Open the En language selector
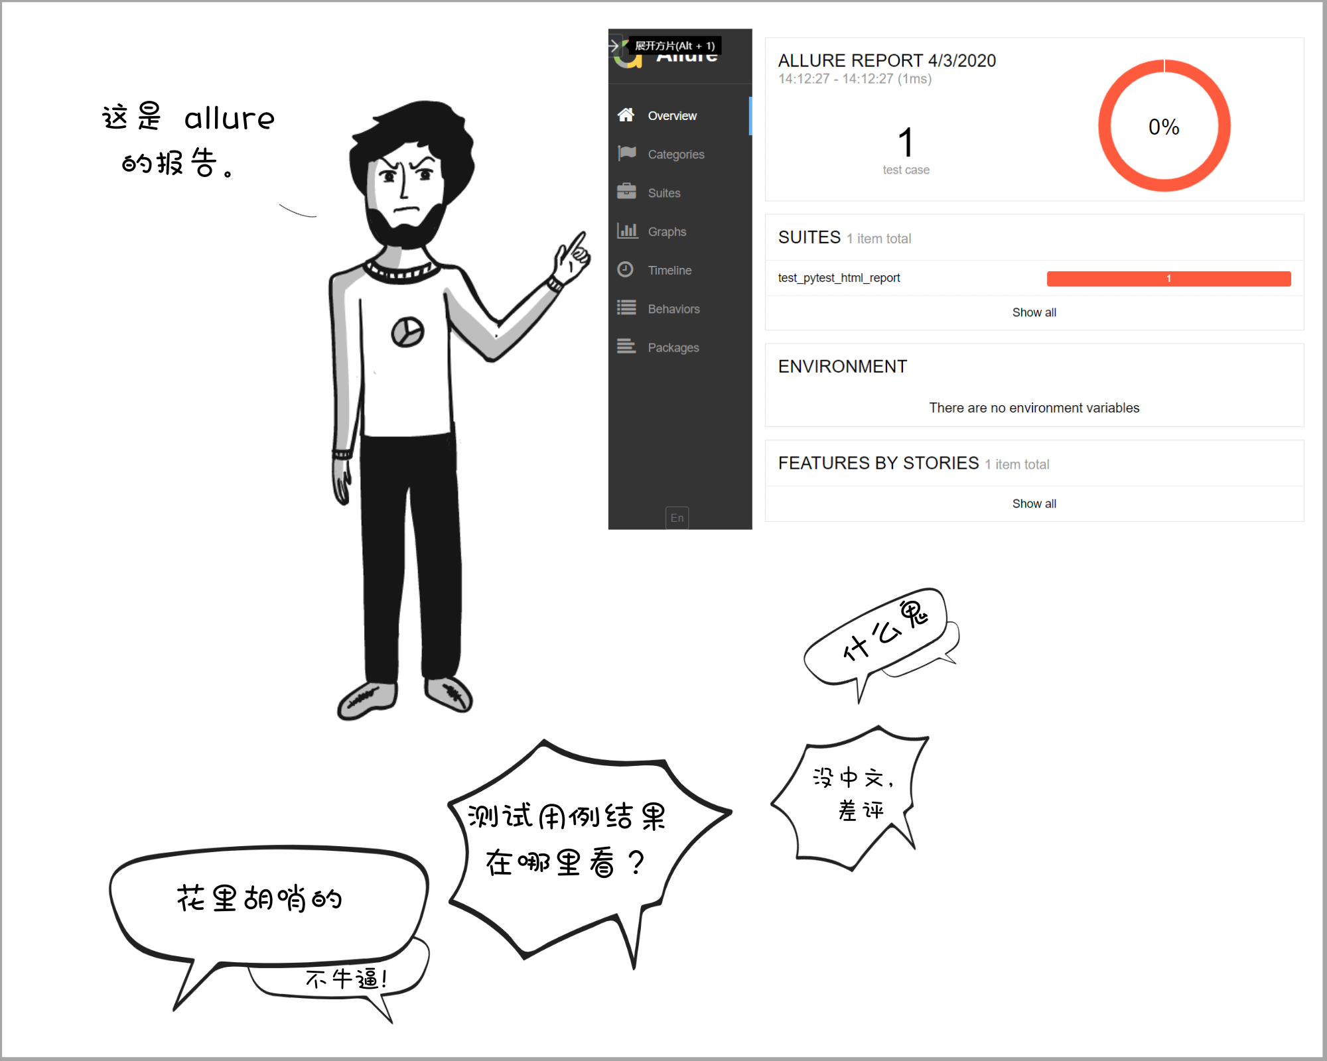The height and width of the screenshot is (1061, 1327). 677,517
